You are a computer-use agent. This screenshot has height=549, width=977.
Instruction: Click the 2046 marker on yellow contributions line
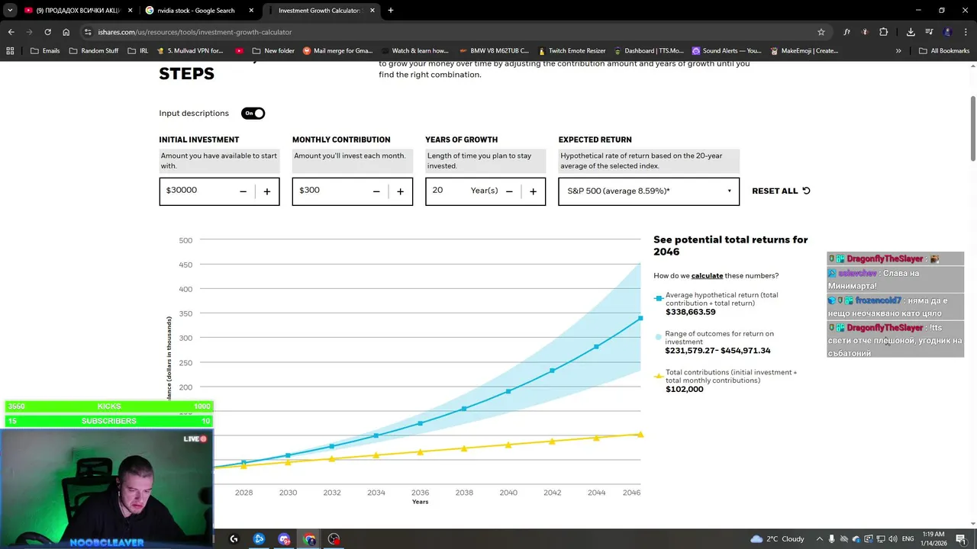pyautogui.click(x=640, y=434)
